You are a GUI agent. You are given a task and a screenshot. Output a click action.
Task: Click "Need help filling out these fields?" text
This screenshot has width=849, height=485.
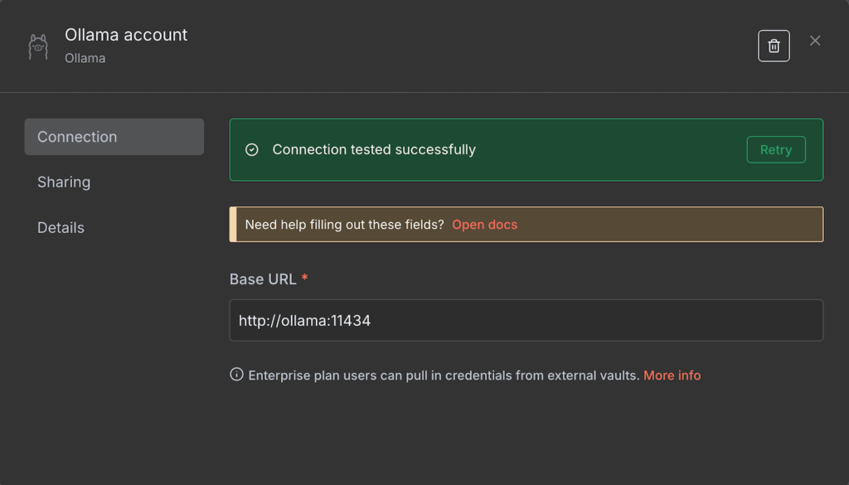point(344,225)
